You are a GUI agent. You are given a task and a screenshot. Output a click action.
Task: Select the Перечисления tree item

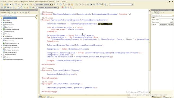pyautogui.click(x=10, y=32)
